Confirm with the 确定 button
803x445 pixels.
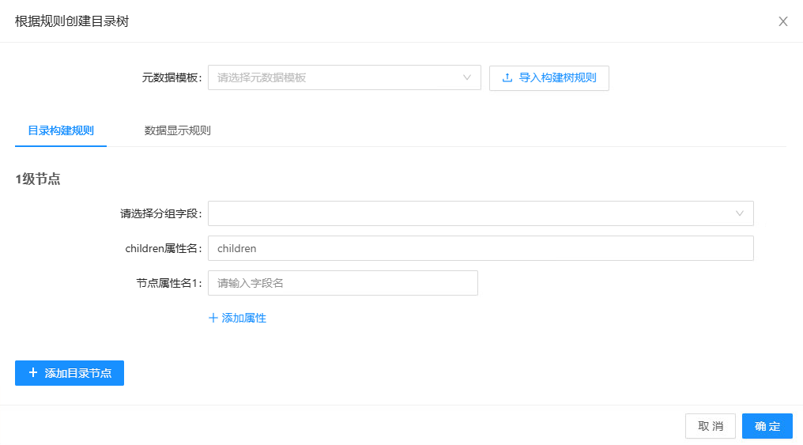coord(767,426)
